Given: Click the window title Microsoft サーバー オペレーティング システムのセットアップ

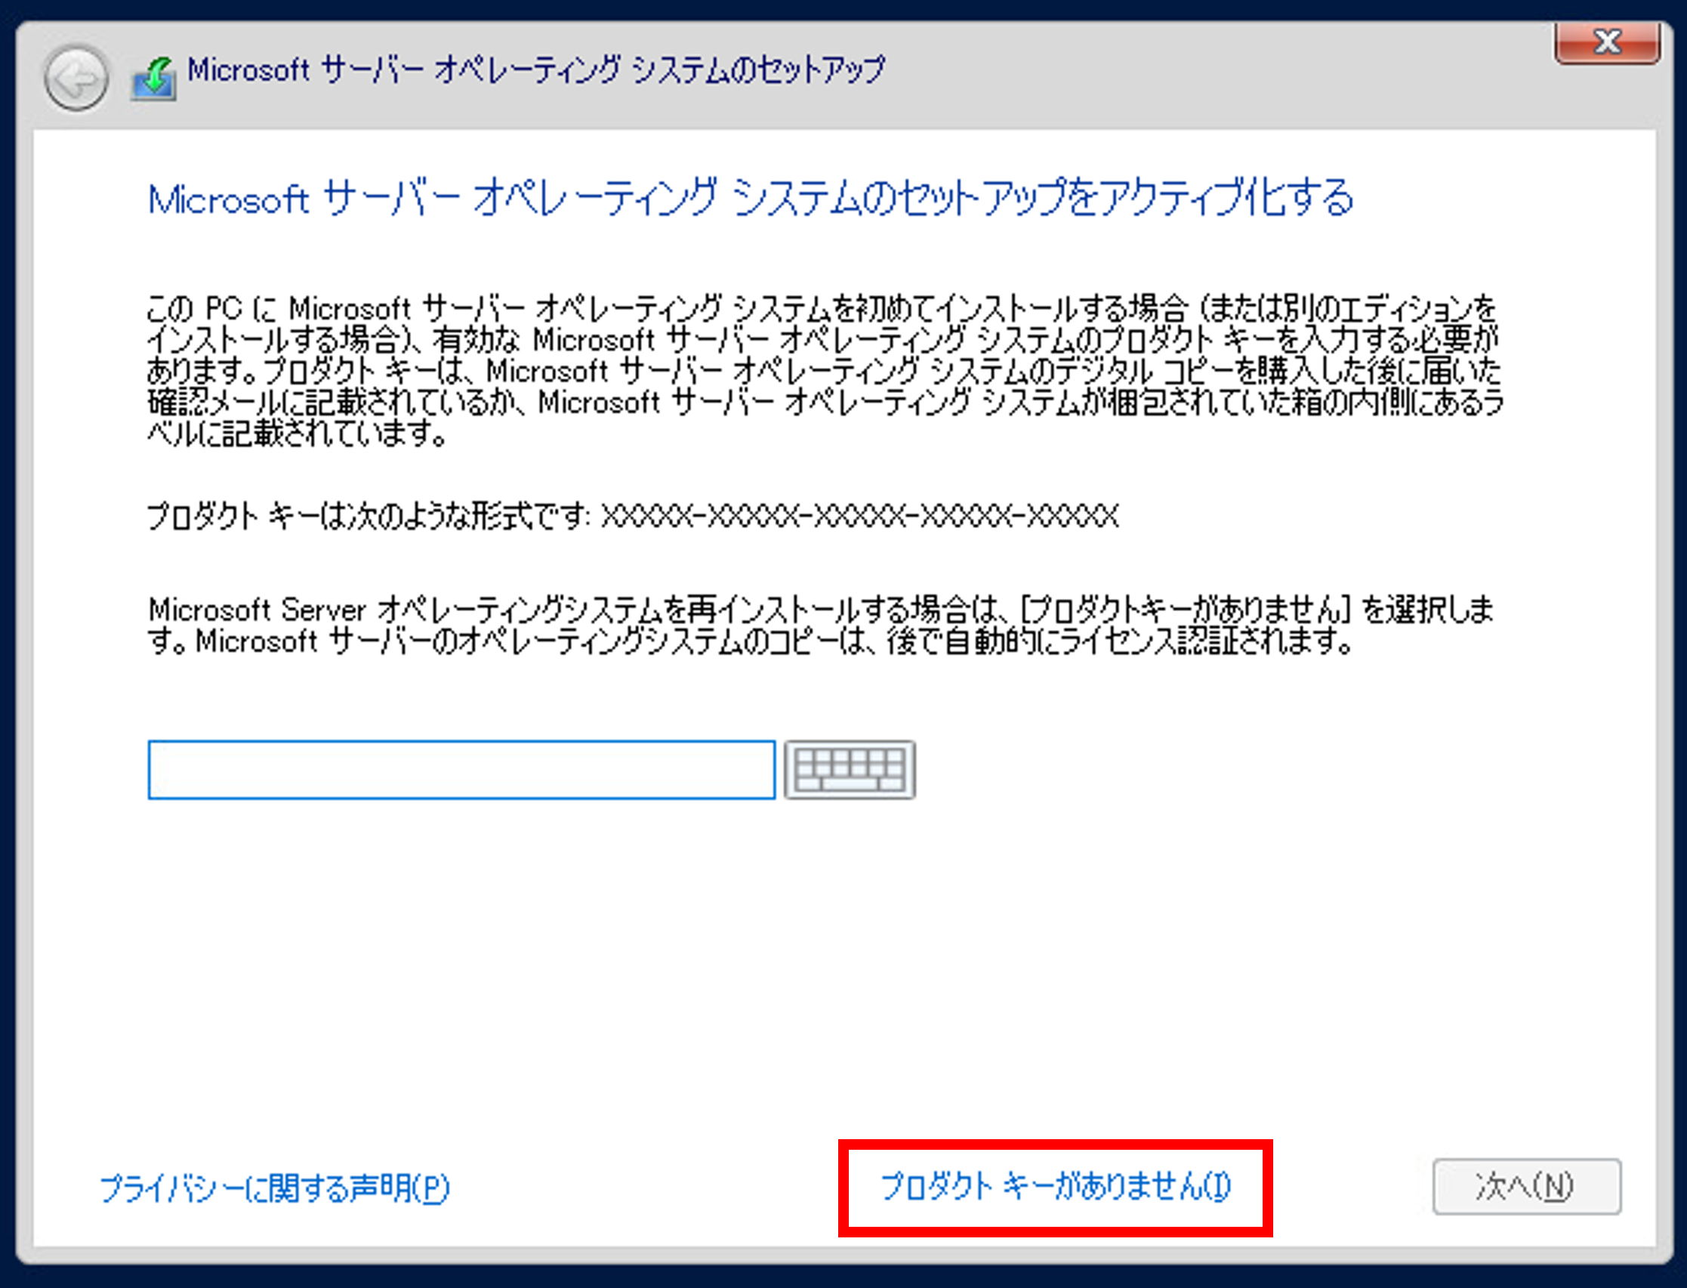Looking at the screenshot, I should (535, 70).
